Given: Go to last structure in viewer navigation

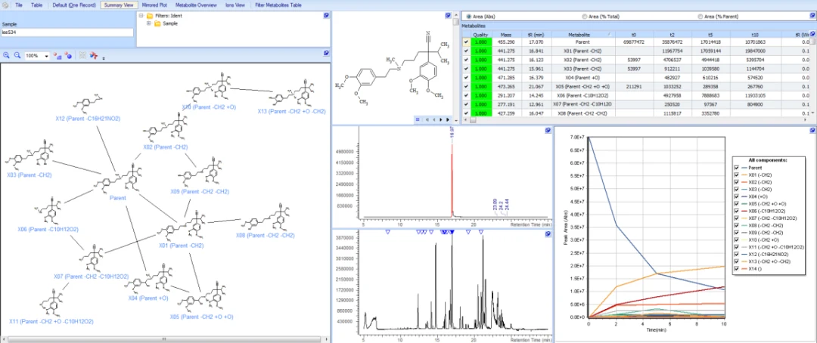Looking at the screenshot, I should point(447,119).
